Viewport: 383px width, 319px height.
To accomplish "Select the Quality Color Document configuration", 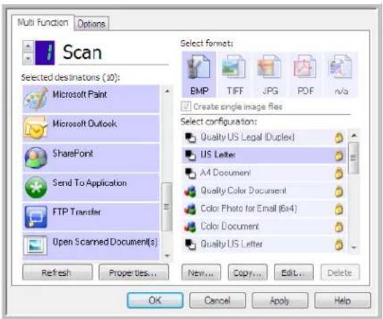I will [x=264, y=191].
